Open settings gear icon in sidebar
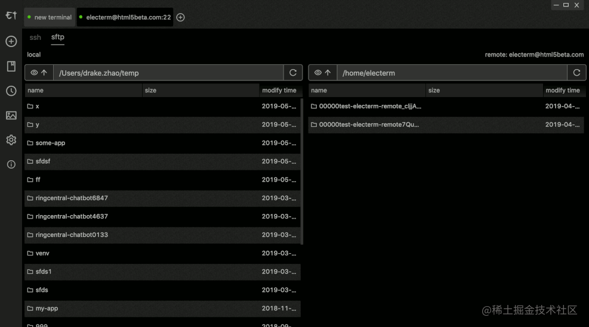Screen dimensions: 589x327 tap(11, 140)
